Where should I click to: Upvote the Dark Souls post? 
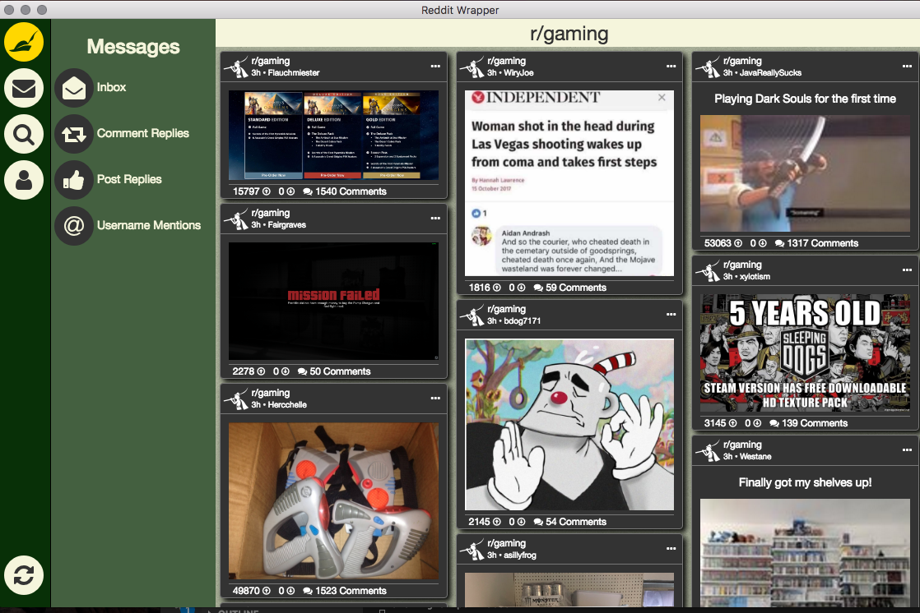pyautogui.click(x=738, y=243)
